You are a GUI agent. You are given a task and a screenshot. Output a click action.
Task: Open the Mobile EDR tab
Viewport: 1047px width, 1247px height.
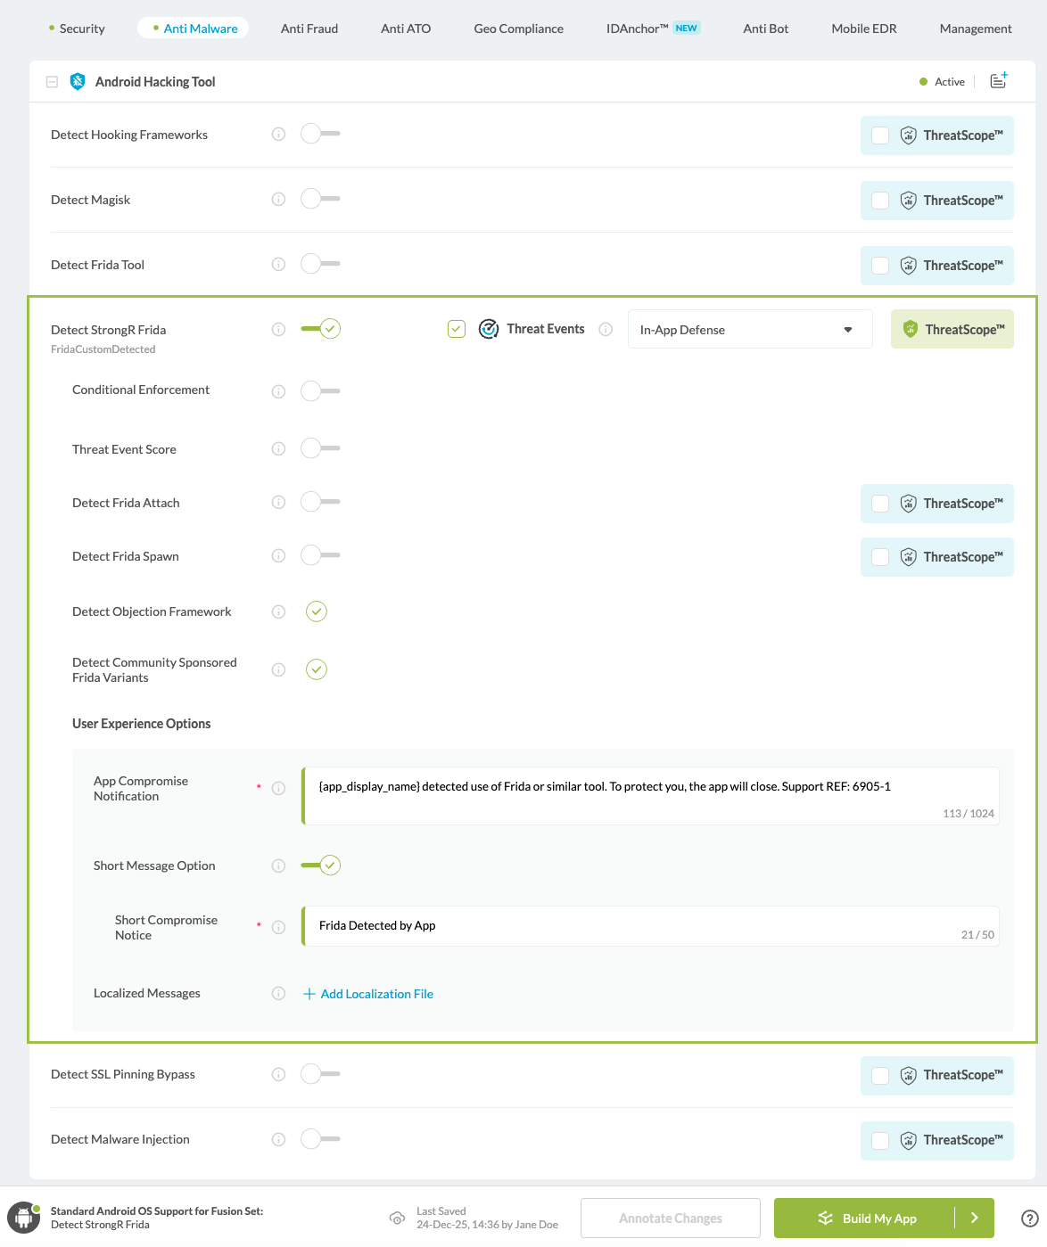point(862,28)
